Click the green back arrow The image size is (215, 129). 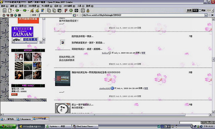click(x=17, y=10)
